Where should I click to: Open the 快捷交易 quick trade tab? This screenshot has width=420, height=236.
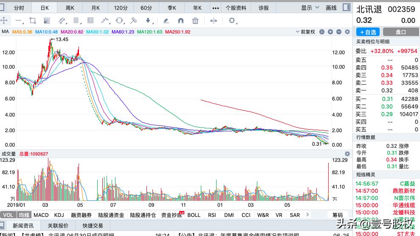93,225
